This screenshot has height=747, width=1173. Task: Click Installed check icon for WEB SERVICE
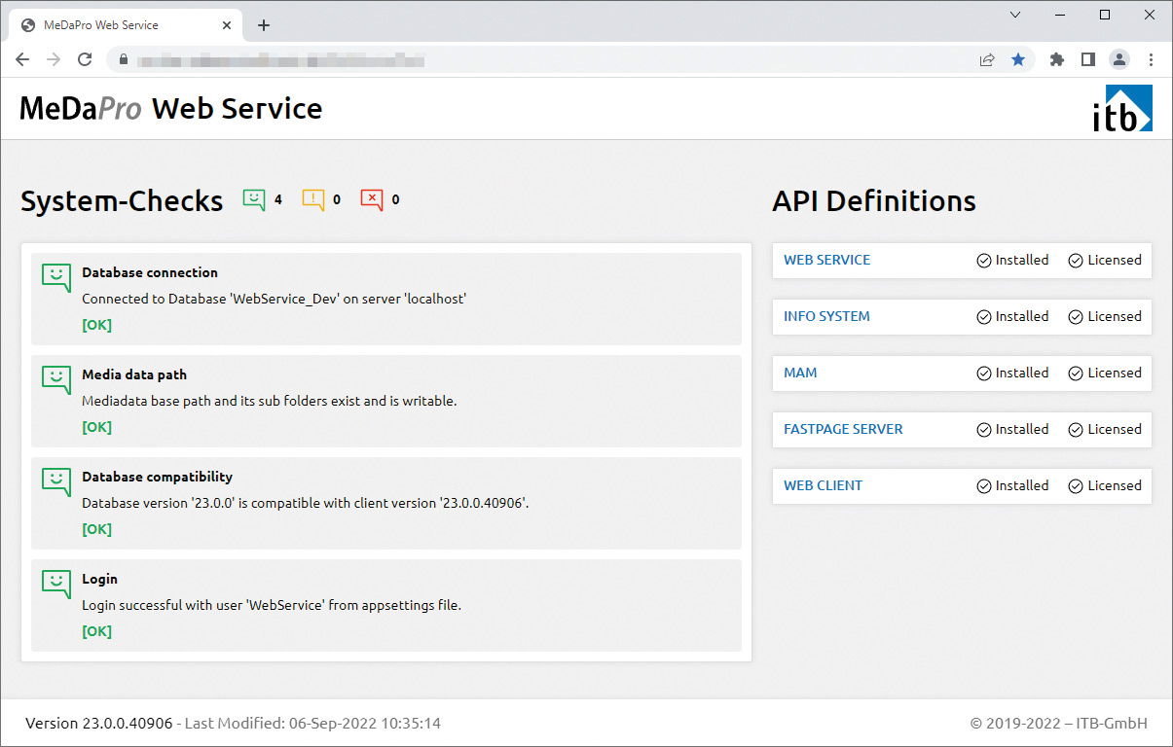(x=984, y=261)
